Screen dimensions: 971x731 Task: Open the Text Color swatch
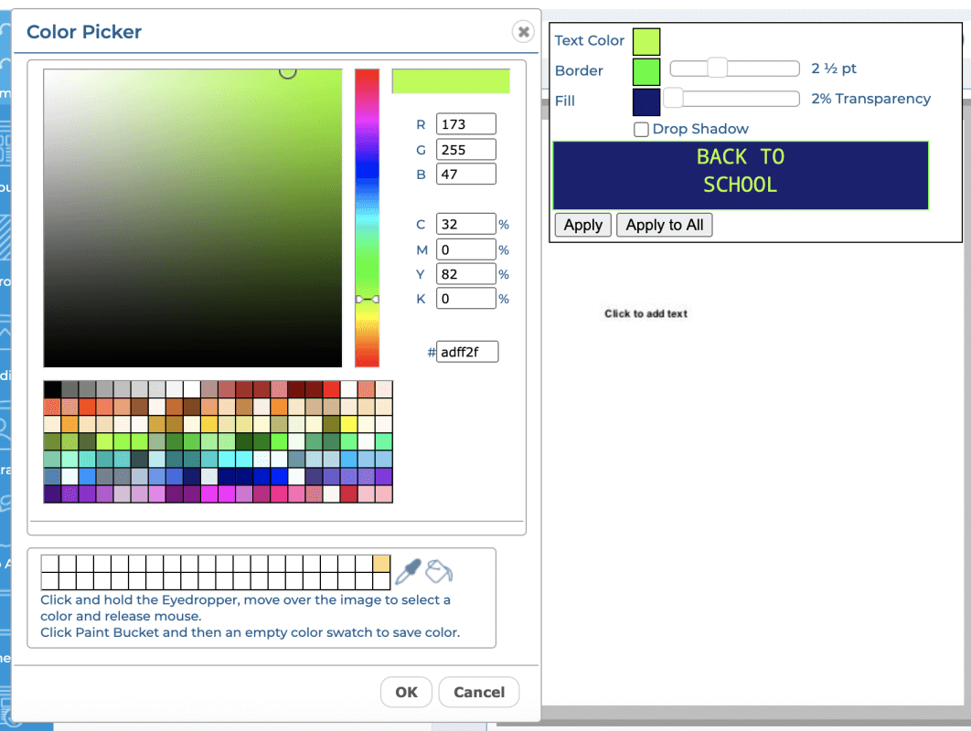(646, 41)
